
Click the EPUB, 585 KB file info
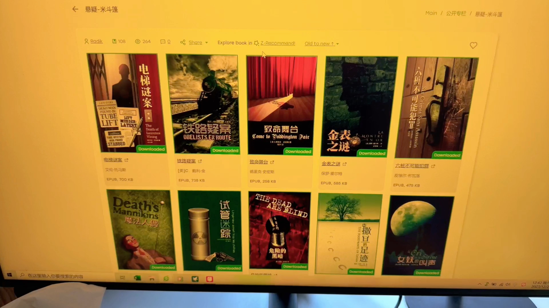pyautogui.click(x=334, y=183)
